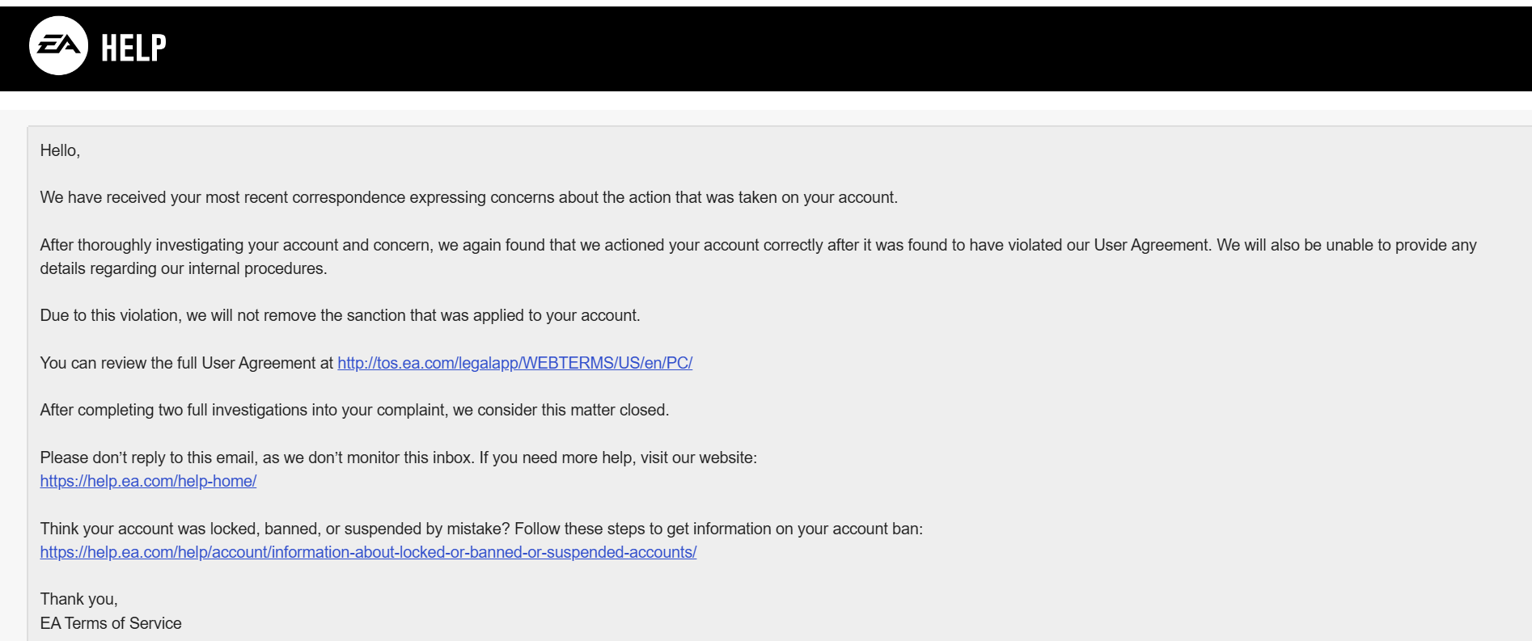
Task: Click "details regarding our internal procedures" line
Action: [184, 268]
